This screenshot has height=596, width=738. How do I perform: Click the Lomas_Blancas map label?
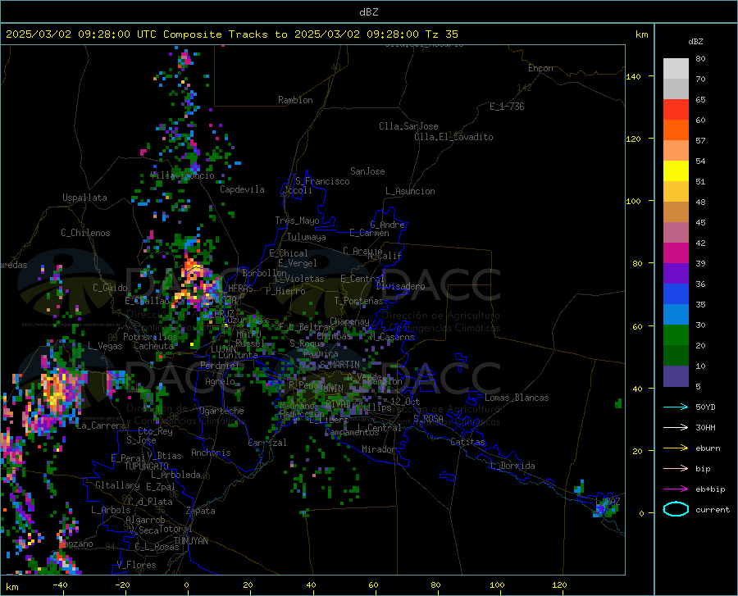pyautogui.click(x=517, y=398)
